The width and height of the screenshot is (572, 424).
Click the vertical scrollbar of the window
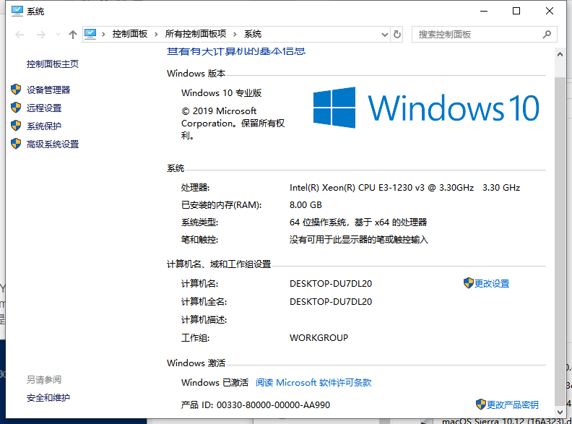pos(560,217)
